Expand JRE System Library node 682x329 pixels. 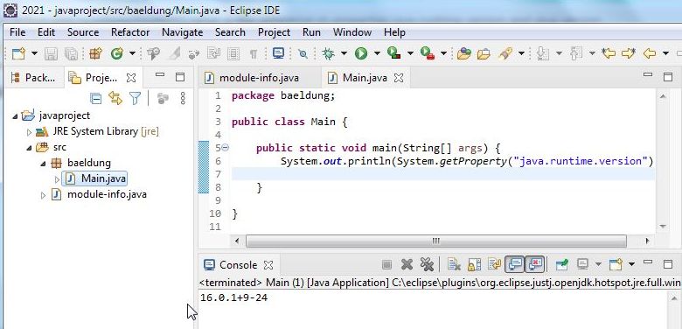coord(29,132)
